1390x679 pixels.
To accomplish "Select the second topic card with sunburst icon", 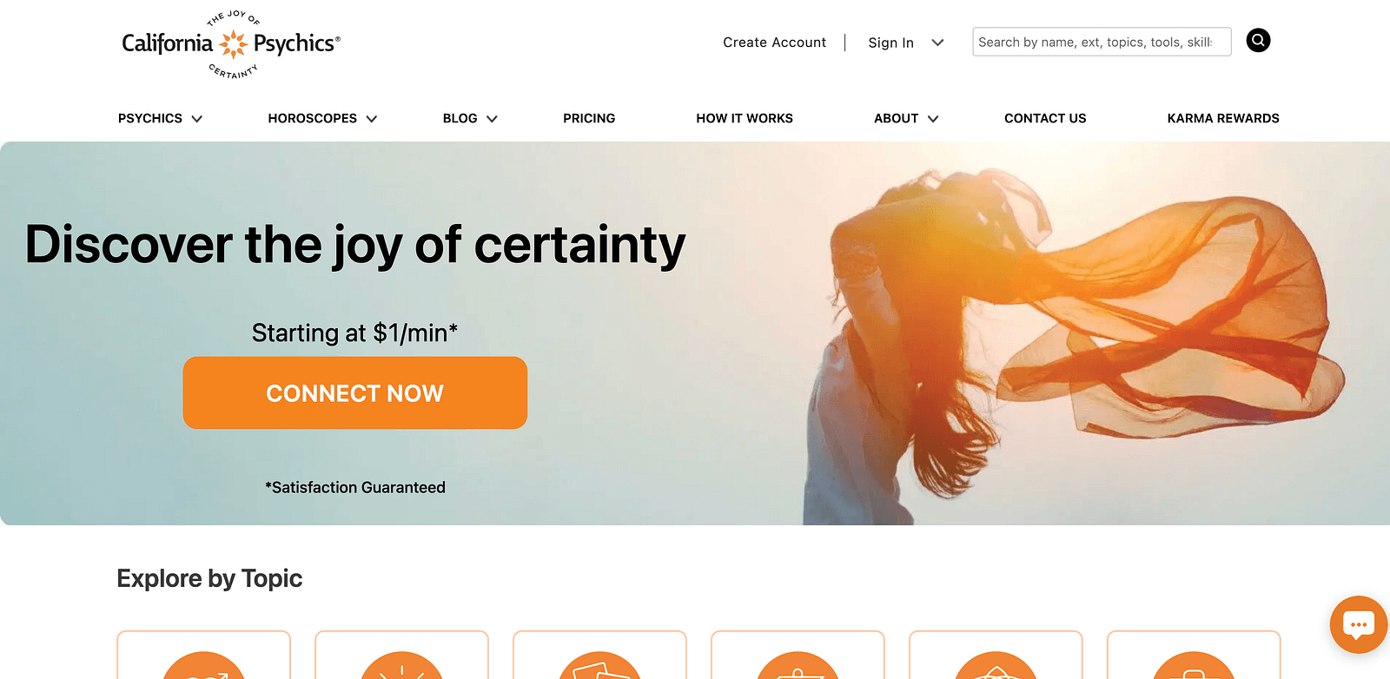I will (x=401, y=665).
